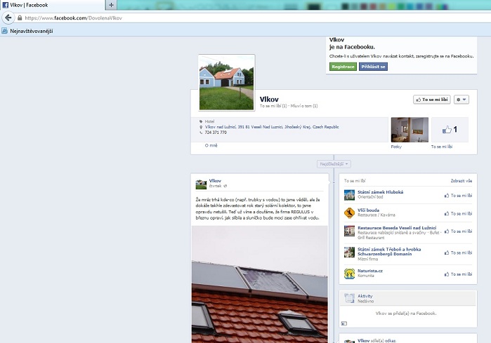This screenshot has width=491, height=343.
Task: Click Zobrazit vše in likes box
Action: pyautogui.click(x=461, y=181)
